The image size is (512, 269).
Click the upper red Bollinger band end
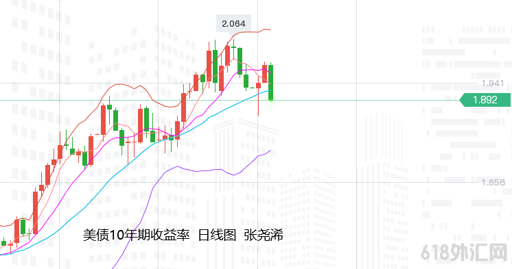(269, 30)
